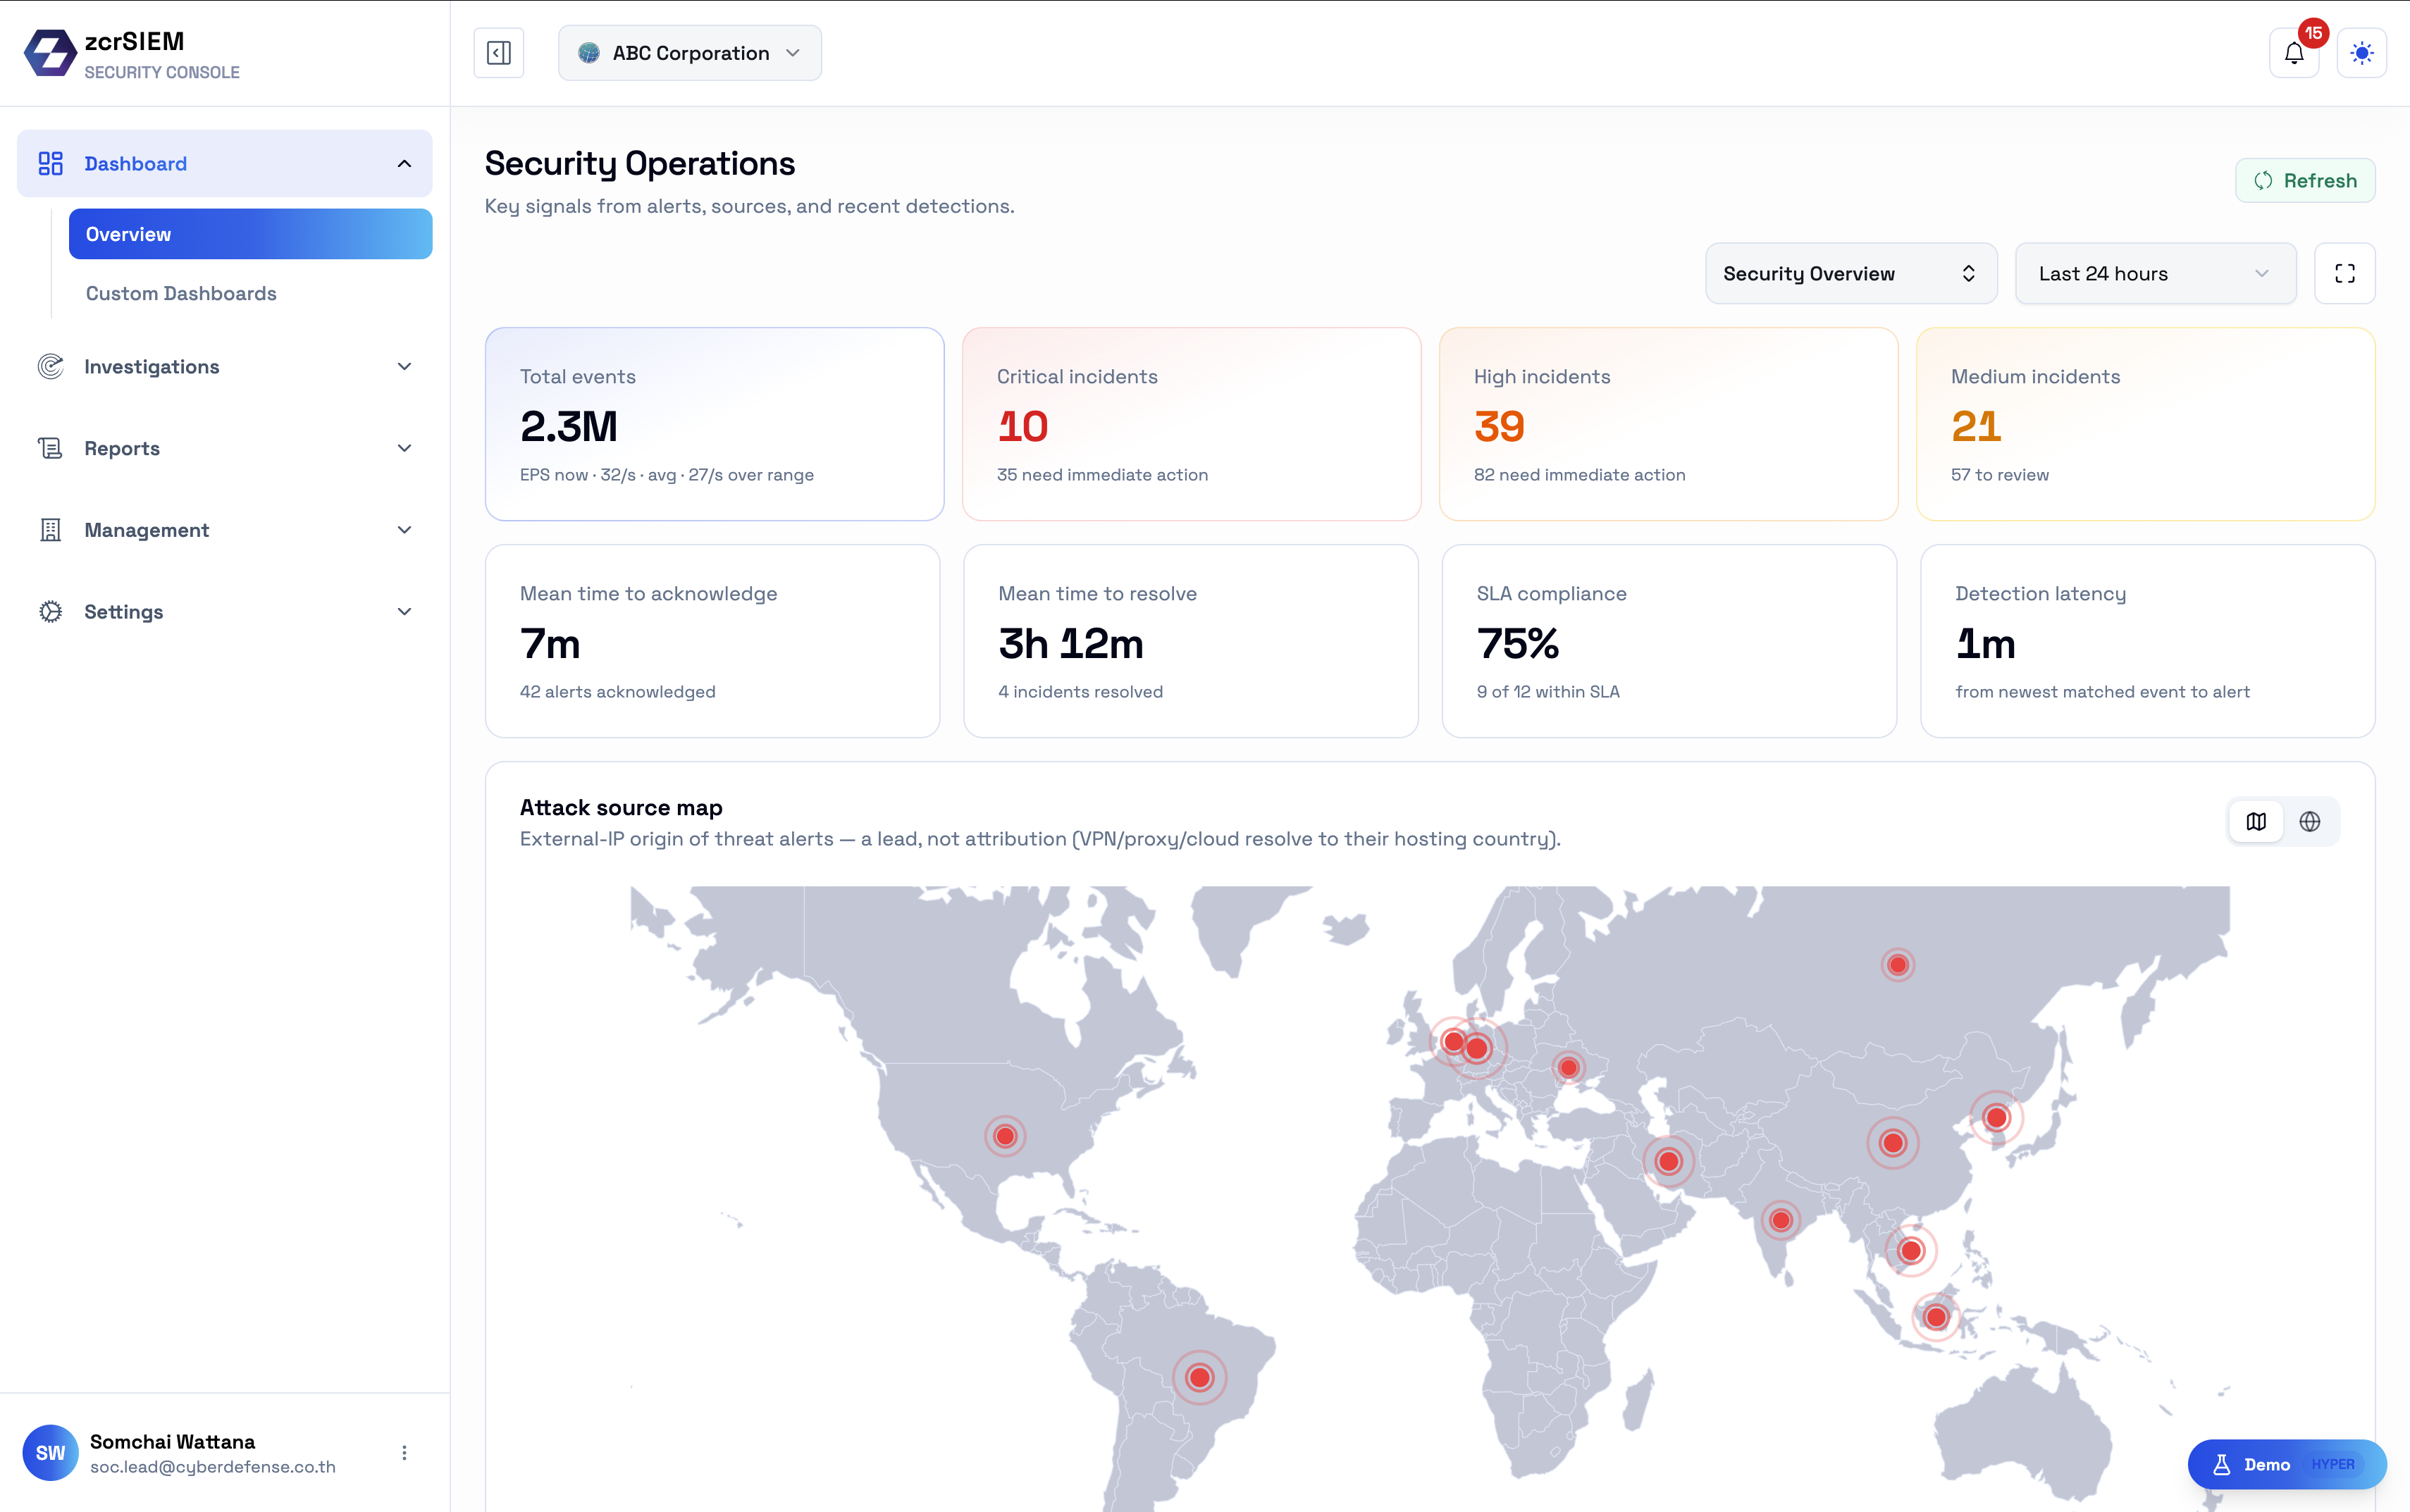
Task: Open user options three-dot menu
Action: tap(404, 1453)
